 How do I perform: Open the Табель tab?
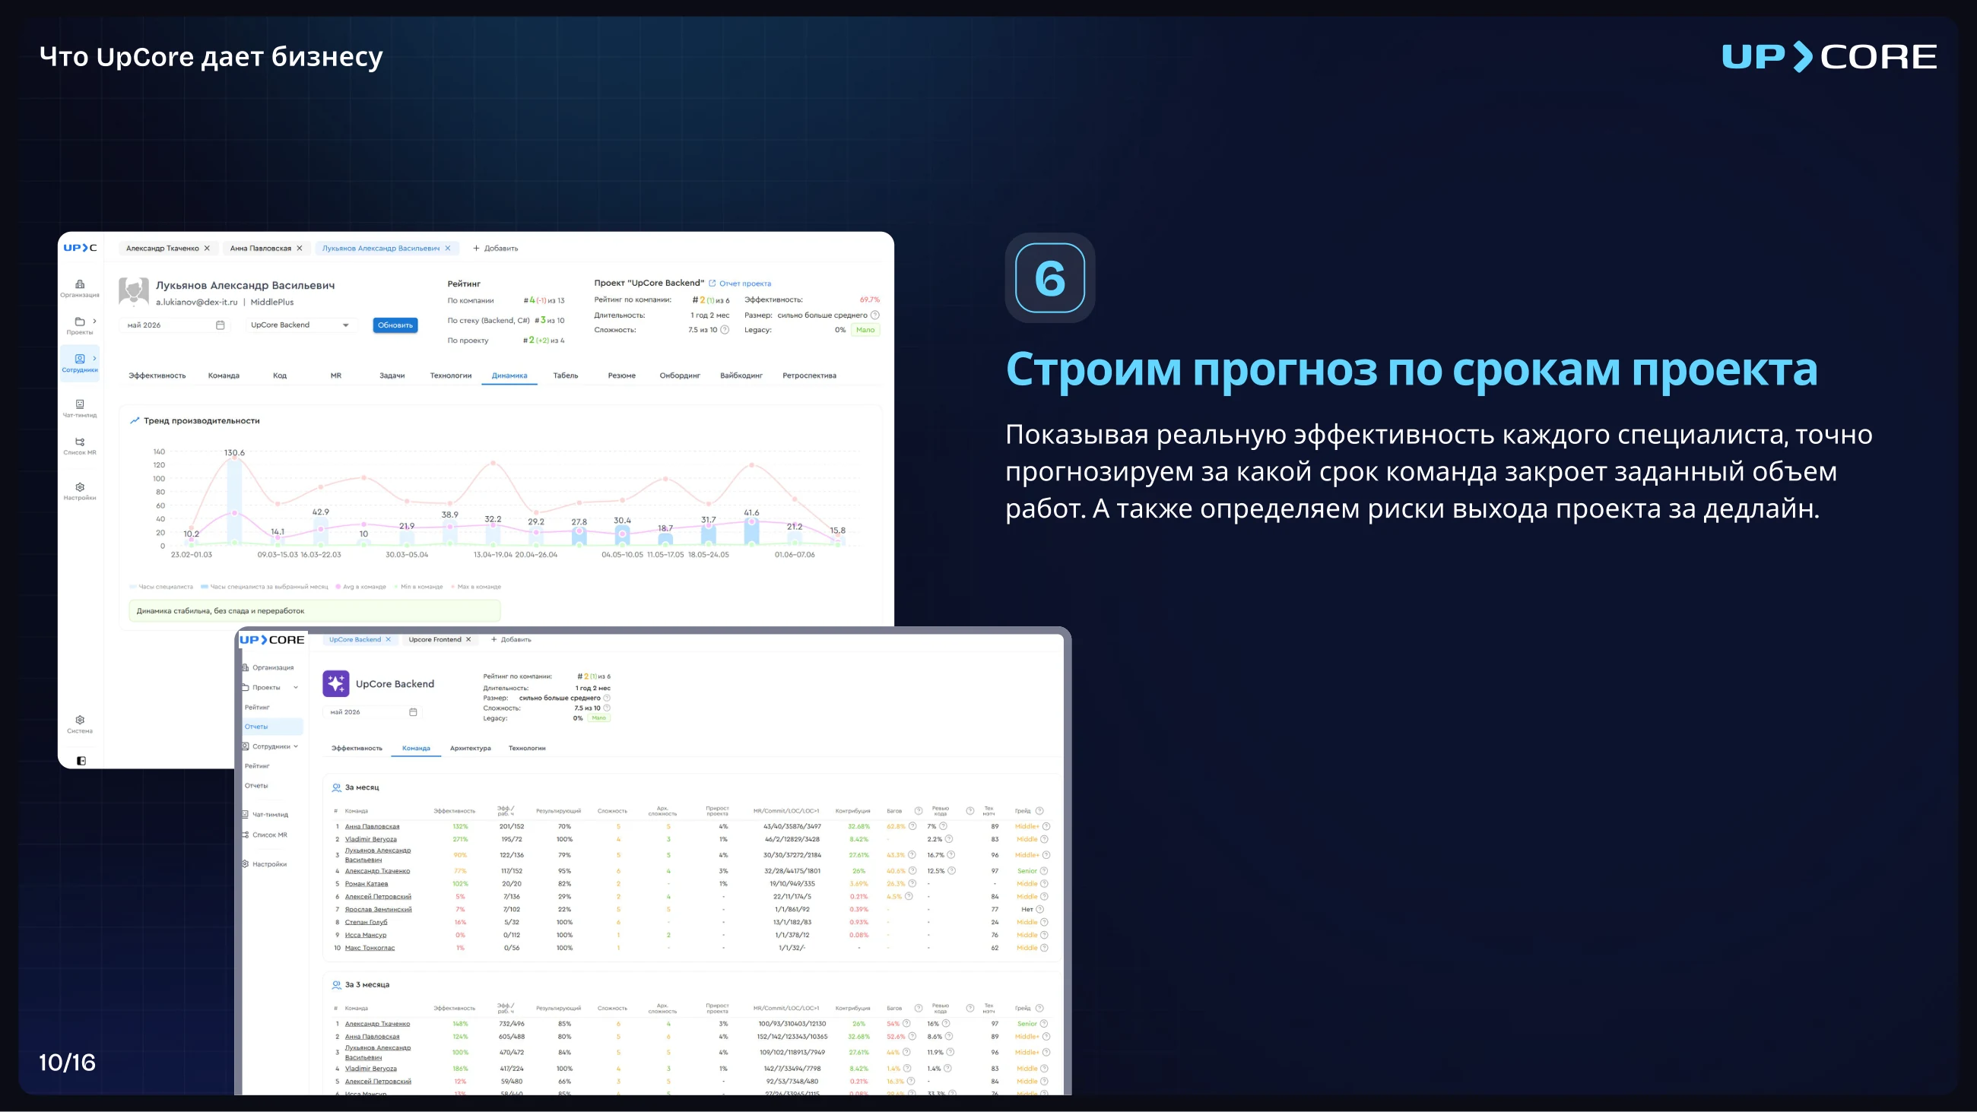coord(566,375)
